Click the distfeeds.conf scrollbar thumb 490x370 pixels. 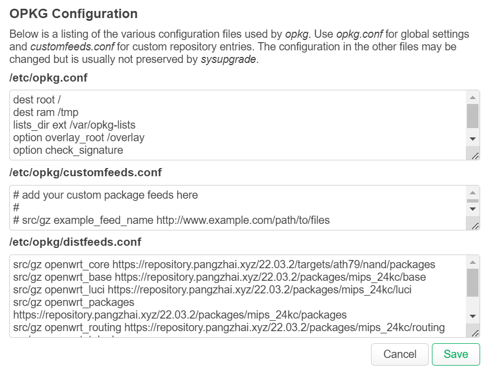tap(472, 282)
